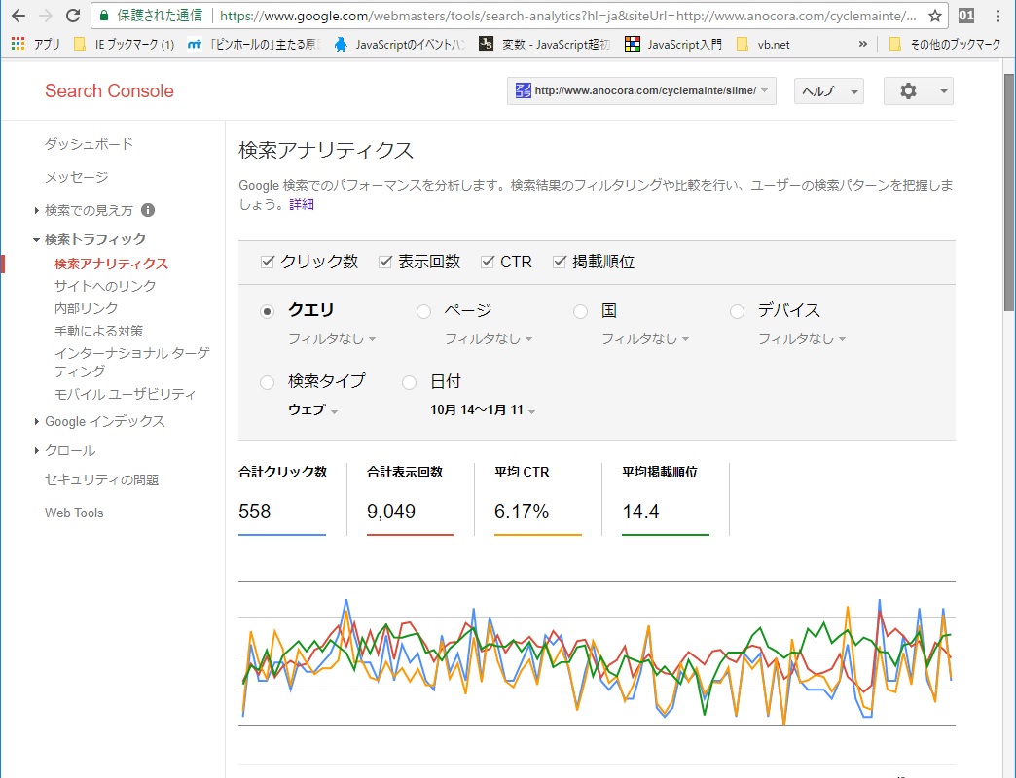Click the secure padlock in address bar
1016x778 pixels.
pos(104,16)
